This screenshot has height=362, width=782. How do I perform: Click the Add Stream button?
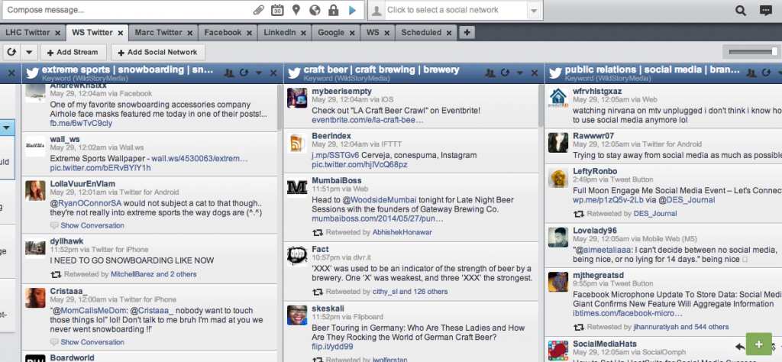73,52
